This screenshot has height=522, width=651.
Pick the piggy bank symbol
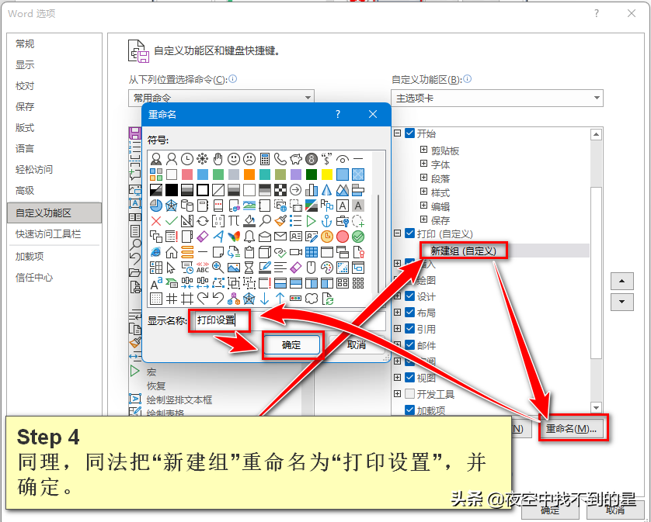296,159
